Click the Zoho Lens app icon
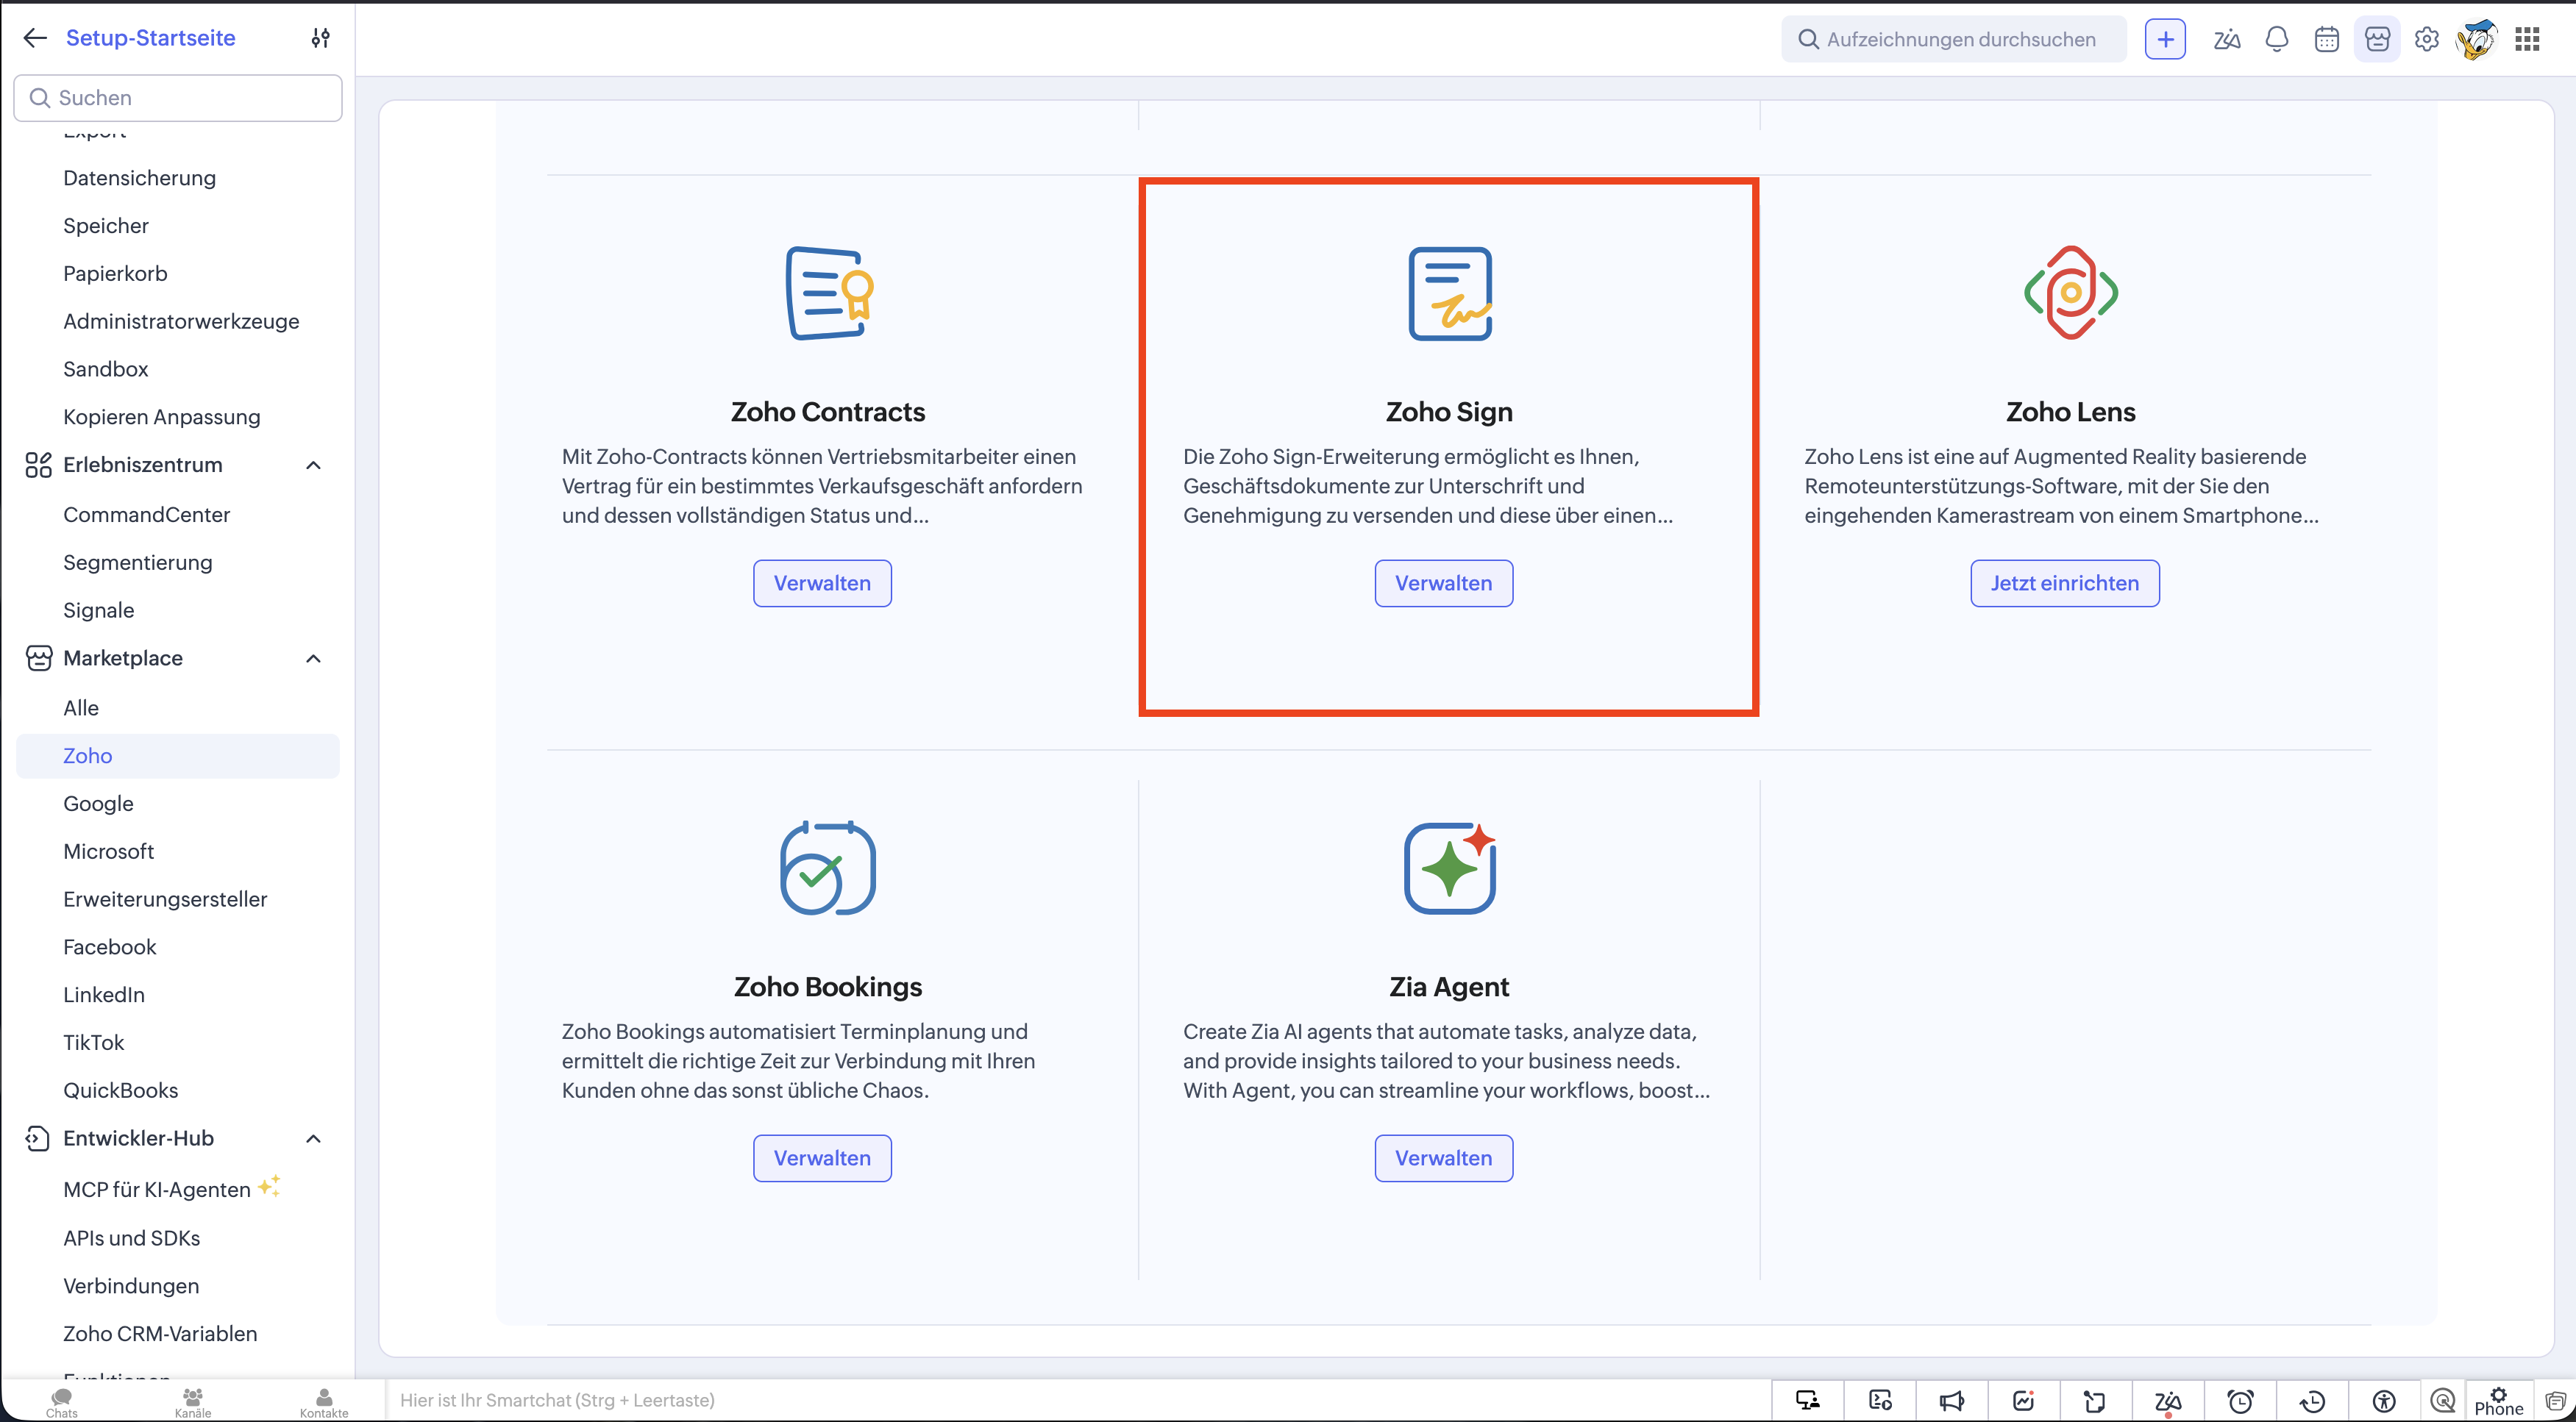2576x1422 pixels. 2071,293
